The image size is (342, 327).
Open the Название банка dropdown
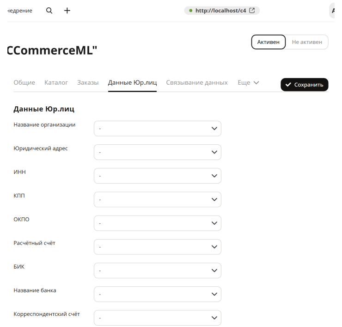pyautogui.click(x=158, y=294)
